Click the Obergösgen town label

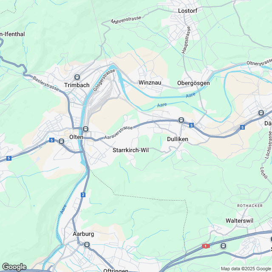tap(193, 83)
